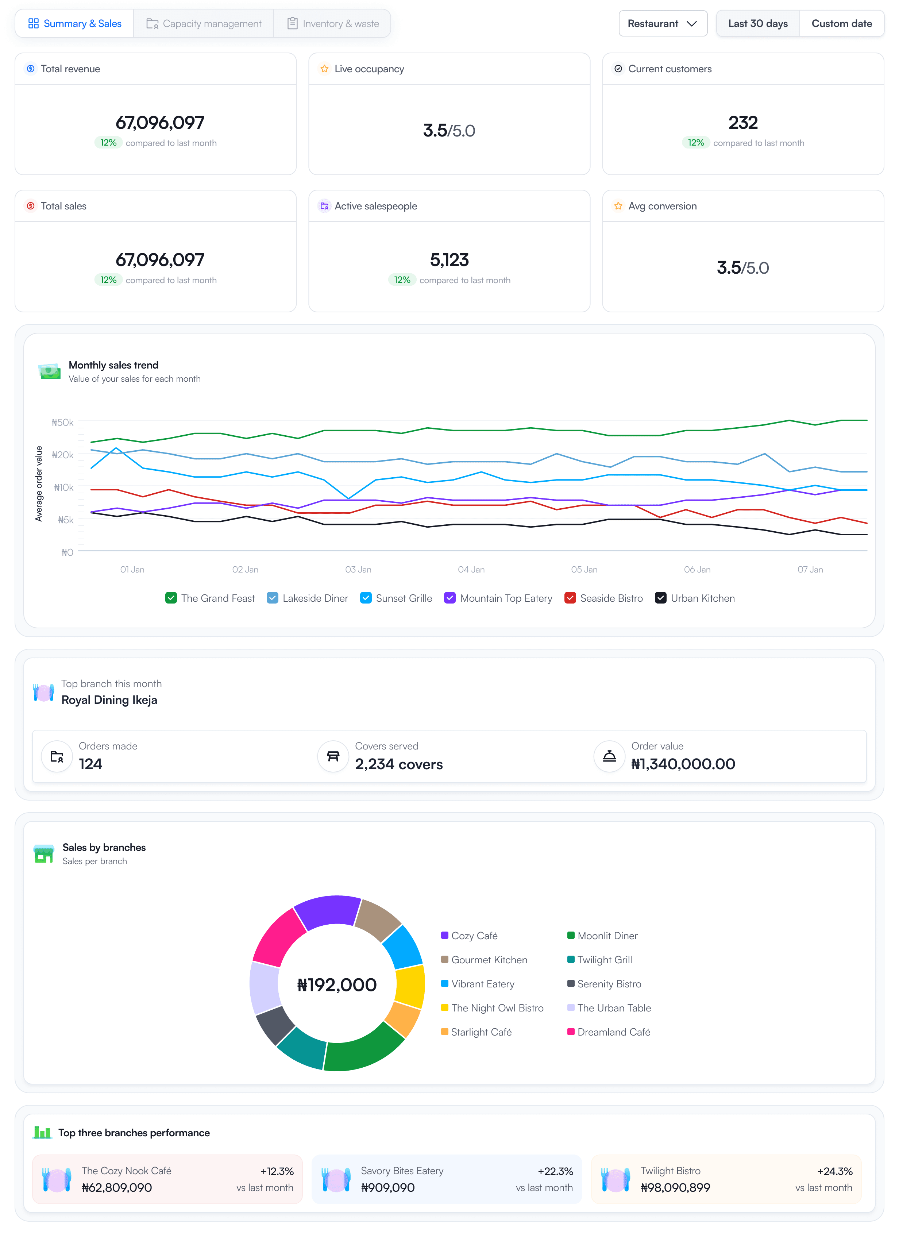The width and height of the screenshot is (899, 1245).
Task: Click the ₦62,809,090 Cozy Nook amount
Action: pyautogui.click(x=117, y=1187)
